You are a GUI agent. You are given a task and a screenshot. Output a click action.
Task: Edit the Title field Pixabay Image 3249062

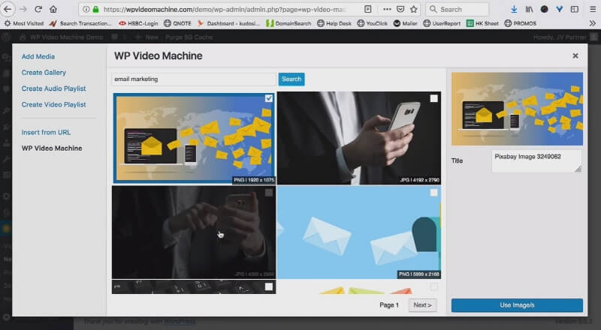(536, 161)
